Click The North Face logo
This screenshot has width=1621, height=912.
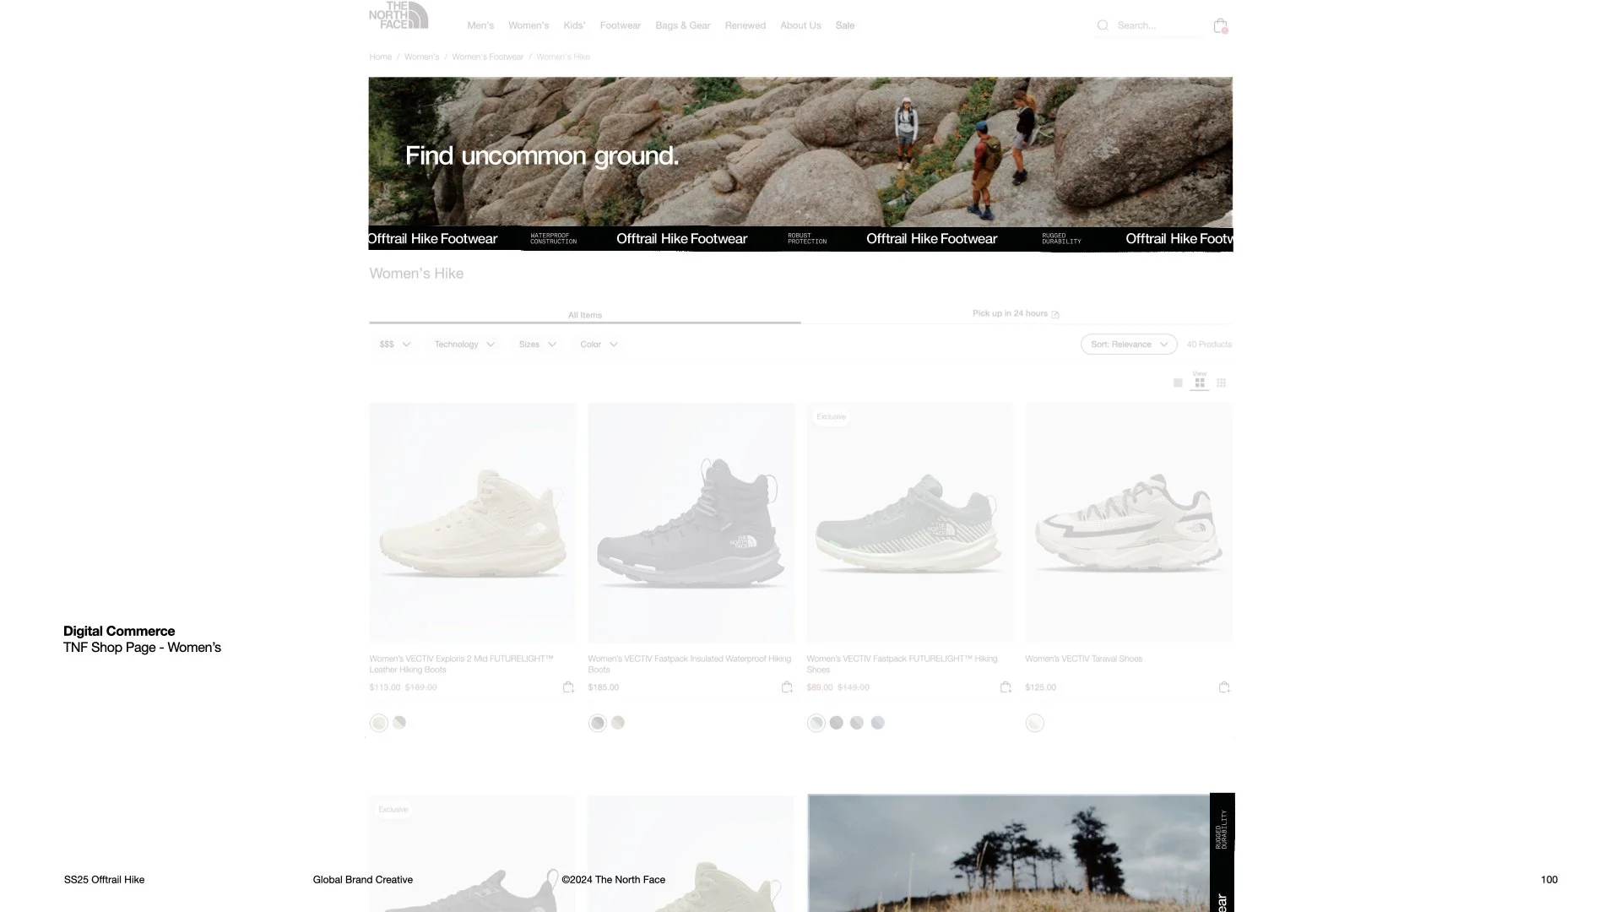(398, 16)
